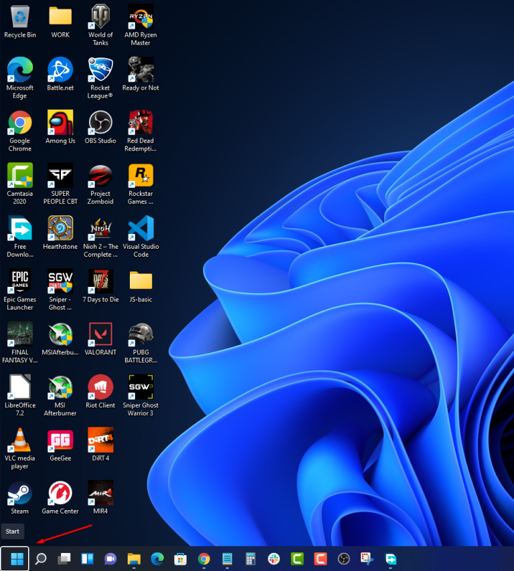Open Notepad from the taskbar
The width and height of the screenshot is (514, 571).
[227, 558]
